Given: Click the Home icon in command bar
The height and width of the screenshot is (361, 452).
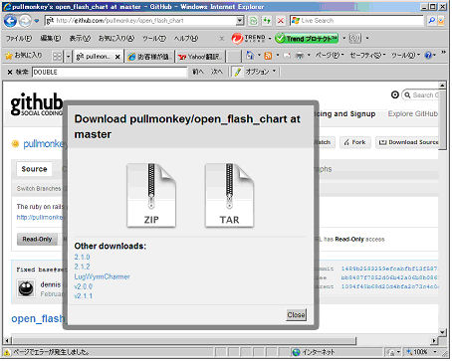Looking at the screenshot, I should click(x=250, y=56).
